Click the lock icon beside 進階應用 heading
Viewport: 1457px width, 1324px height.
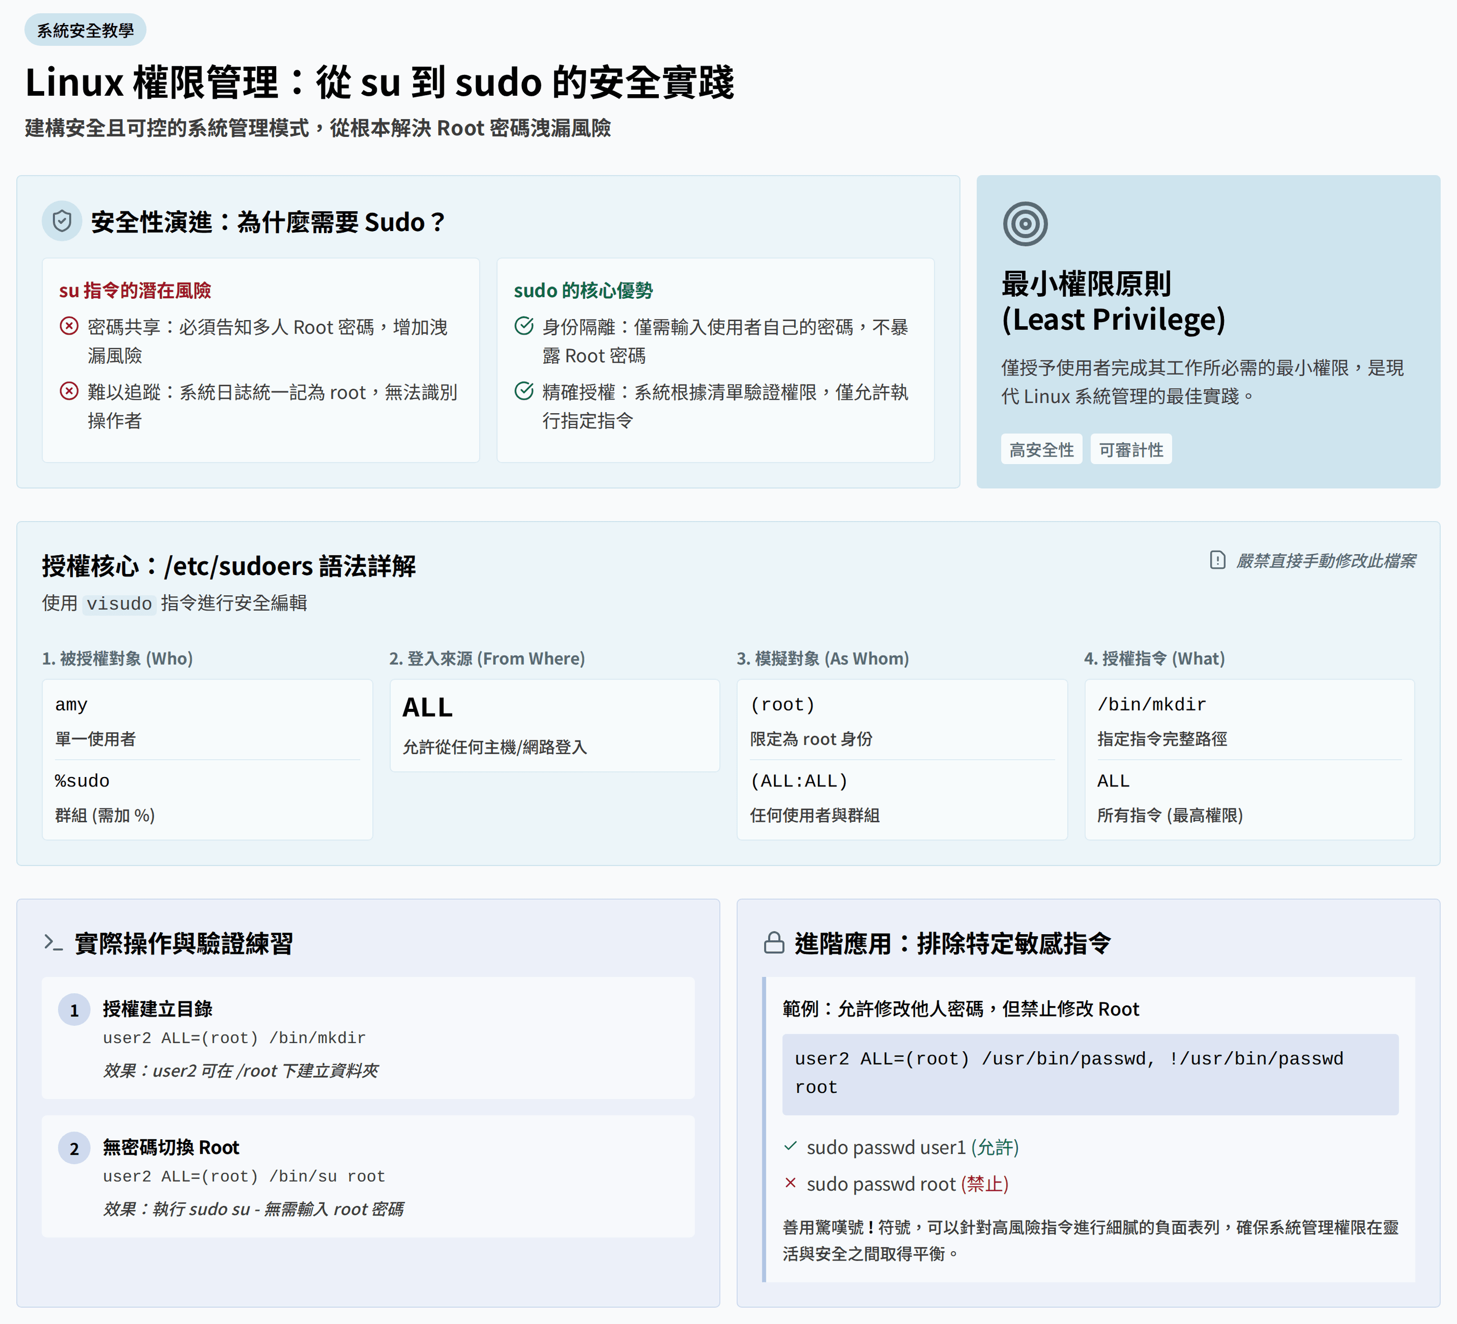tap(774, 943)
